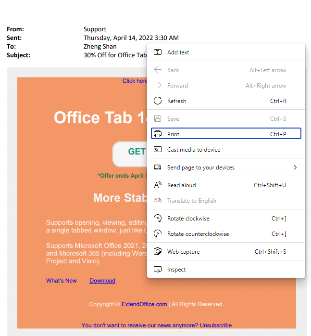Click the Forward arrow icon

[158, 85]
